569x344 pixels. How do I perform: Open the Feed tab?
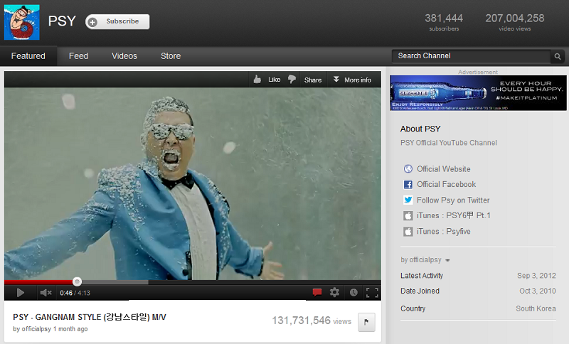78,56
